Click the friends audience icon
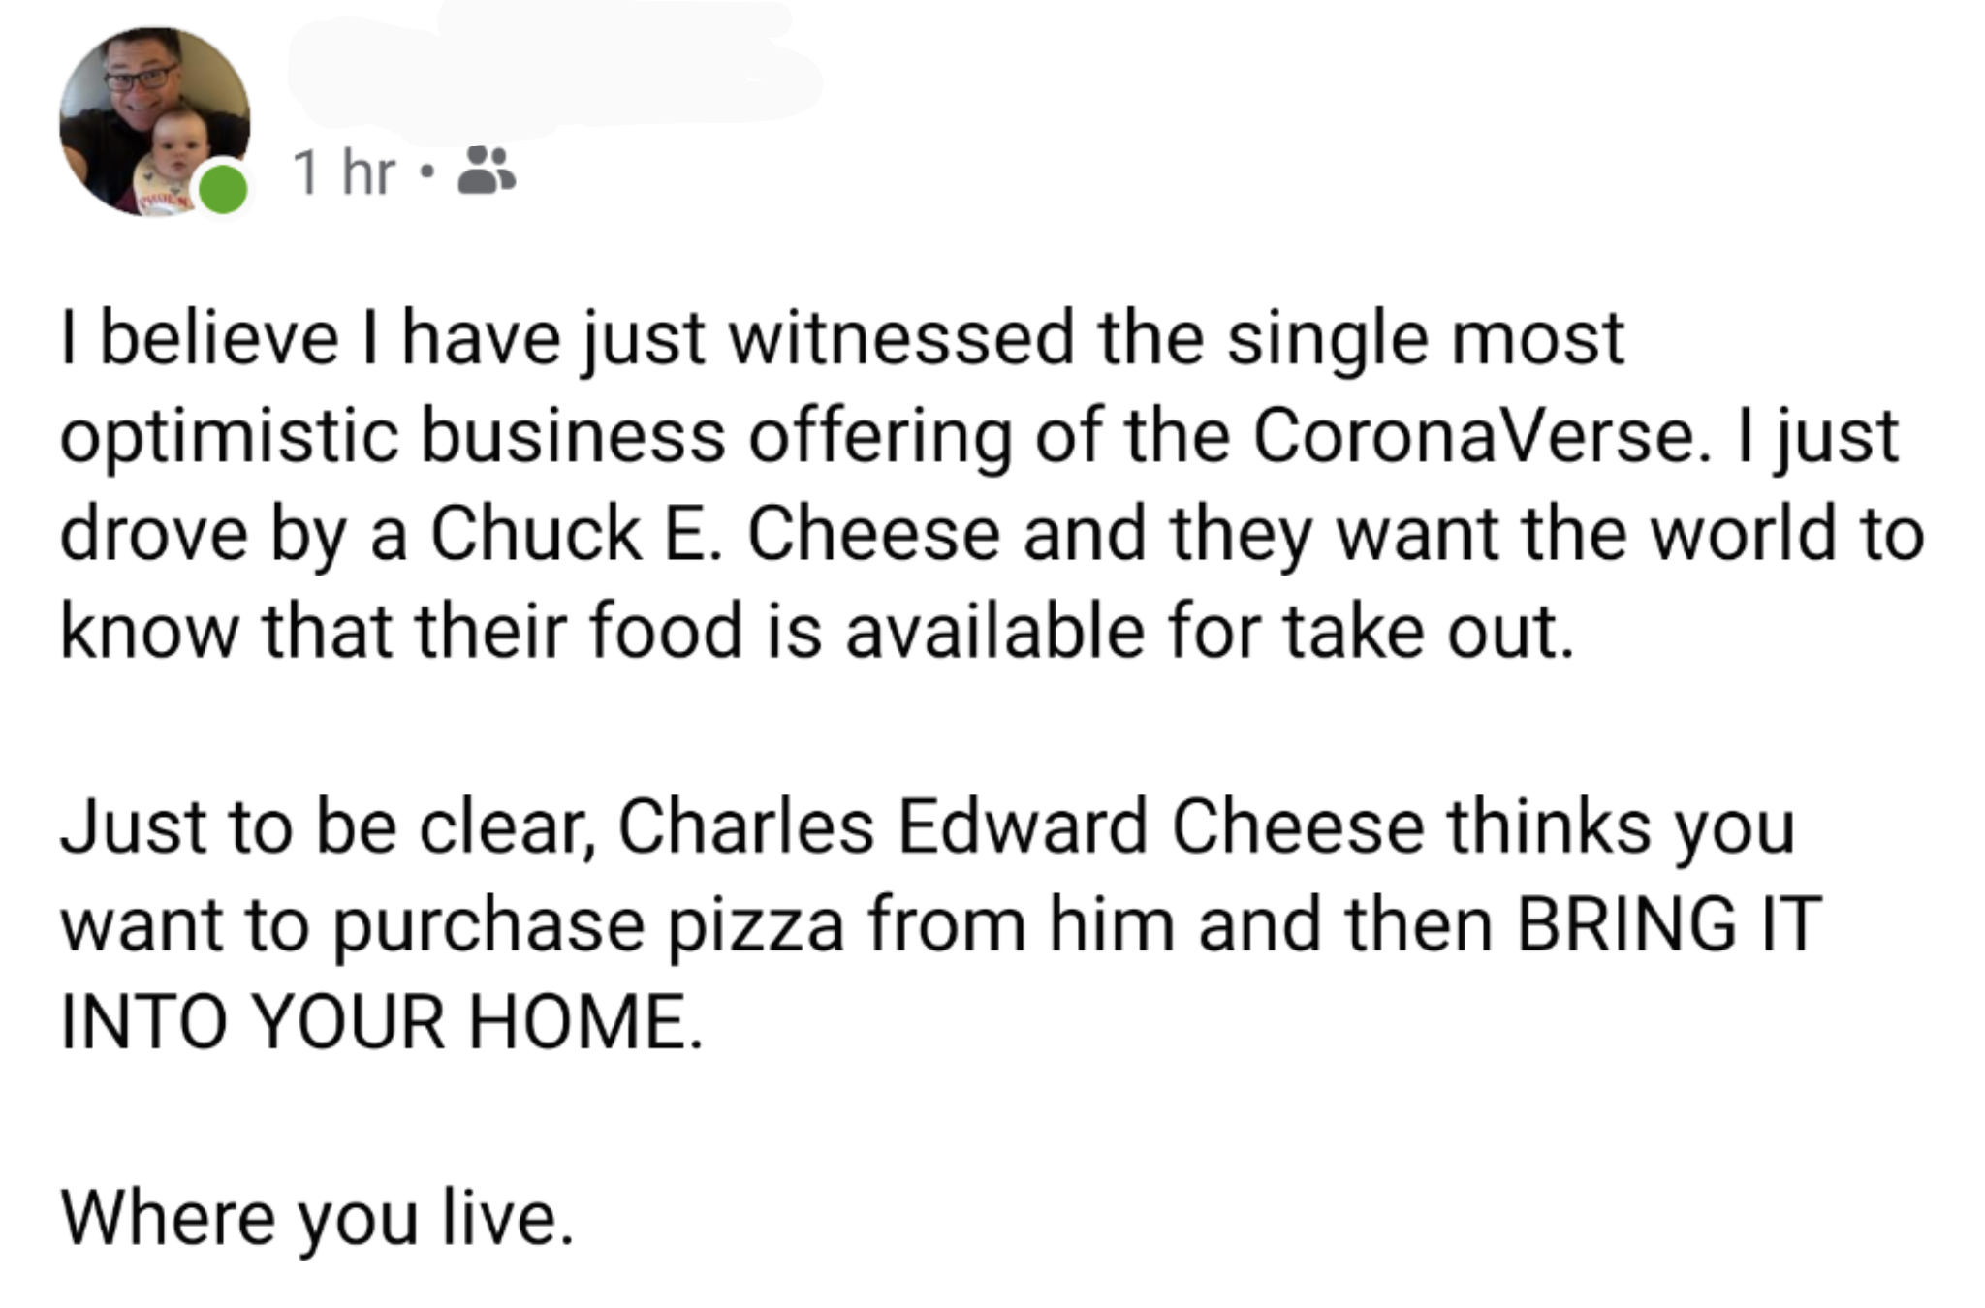Screen dimensions: 1985x1308 click(486, 171)
